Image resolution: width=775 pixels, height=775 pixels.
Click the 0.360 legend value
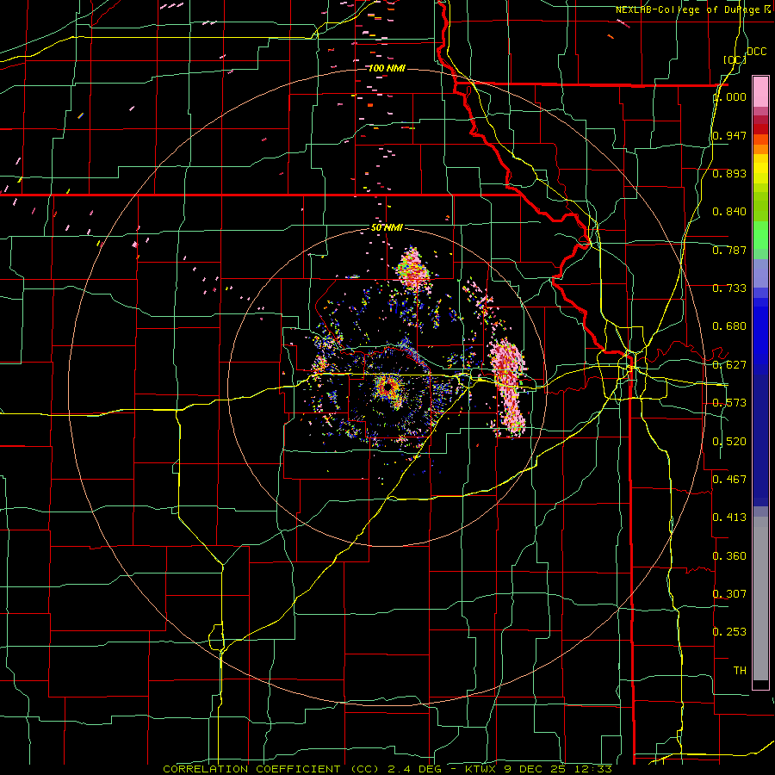point(729,556)
